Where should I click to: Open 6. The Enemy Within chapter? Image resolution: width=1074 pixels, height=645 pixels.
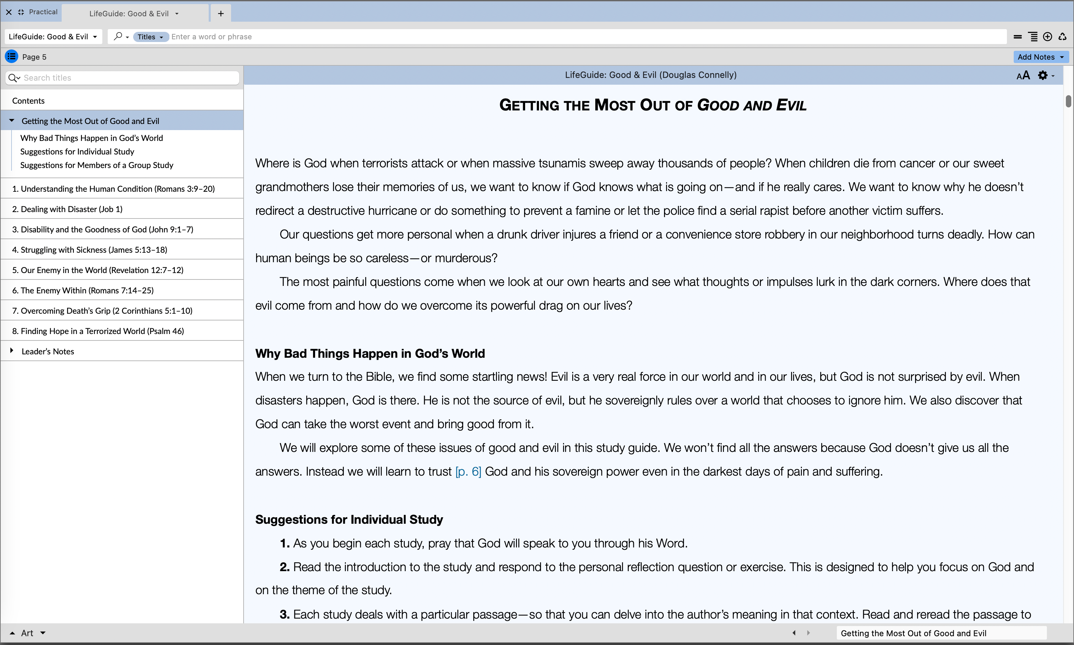[x=122, y=290]
